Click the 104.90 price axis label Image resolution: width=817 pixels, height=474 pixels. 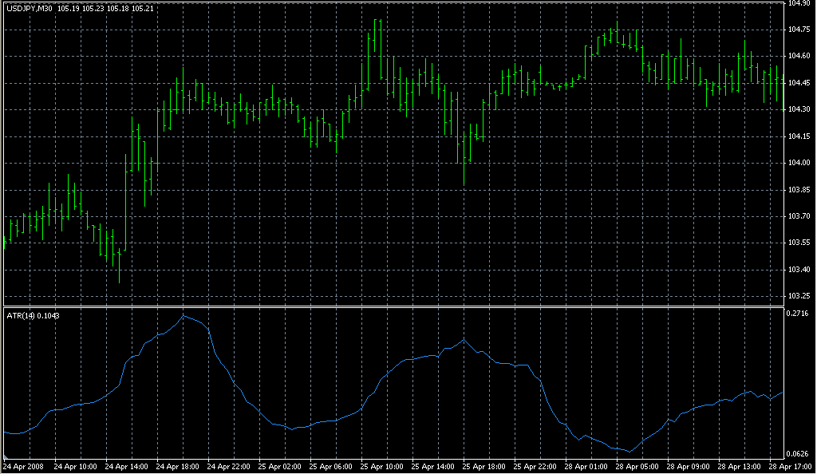coord(799,4)
